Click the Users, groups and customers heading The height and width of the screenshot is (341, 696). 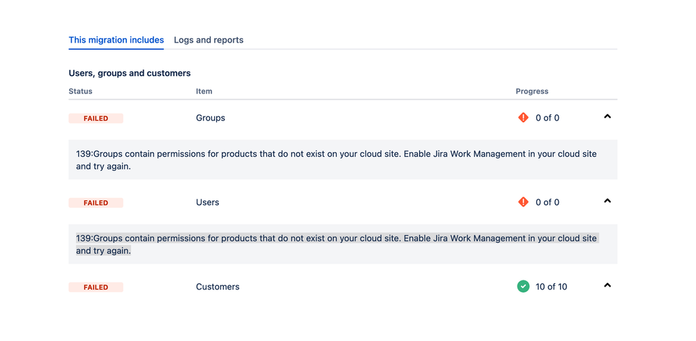pos(130,73)
